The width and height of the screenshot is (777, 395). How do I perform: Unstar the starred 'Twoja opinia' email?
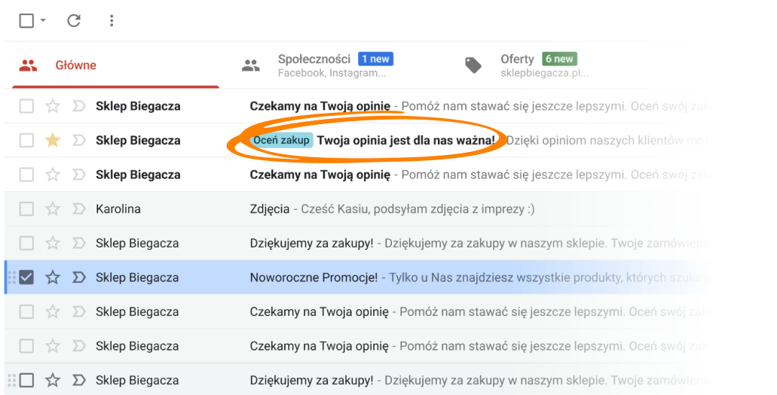(x=53, y=140)
